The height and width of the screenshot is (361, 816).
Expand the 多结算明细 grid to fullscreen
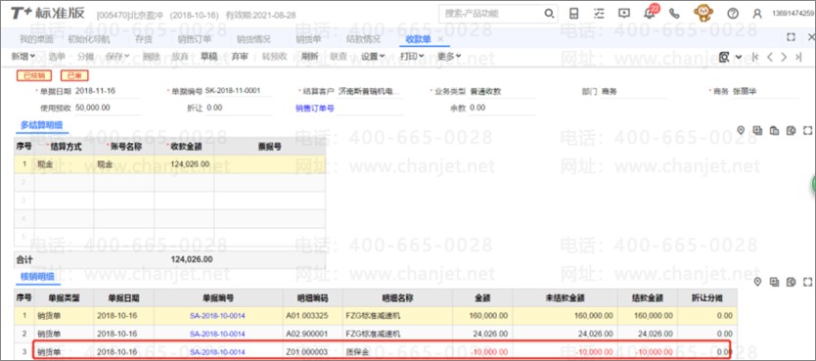pyautogui.click(x=807, y=130)
